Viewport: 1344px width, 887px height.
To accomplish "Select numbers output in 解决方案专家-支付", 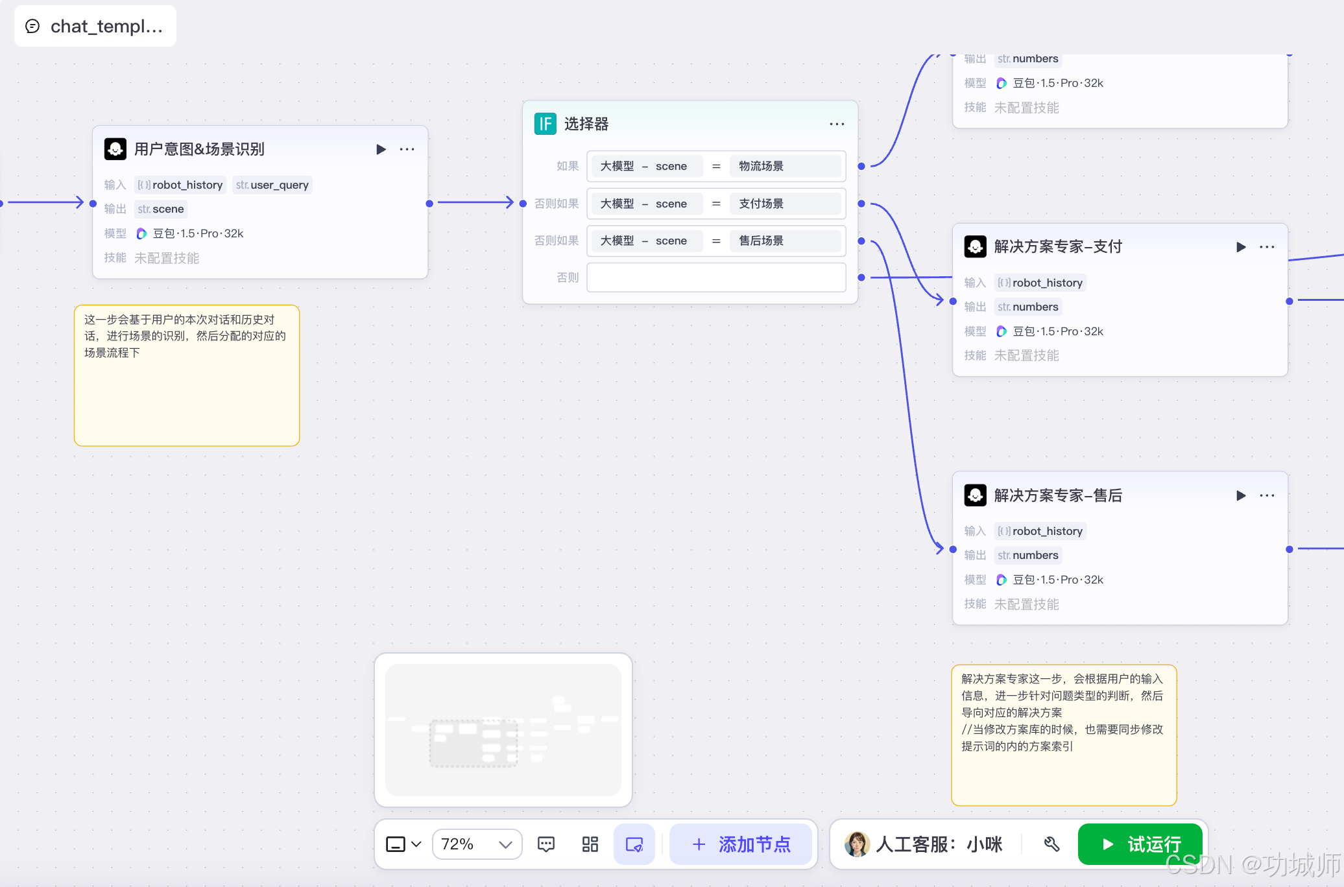I will pos(1028,307).
